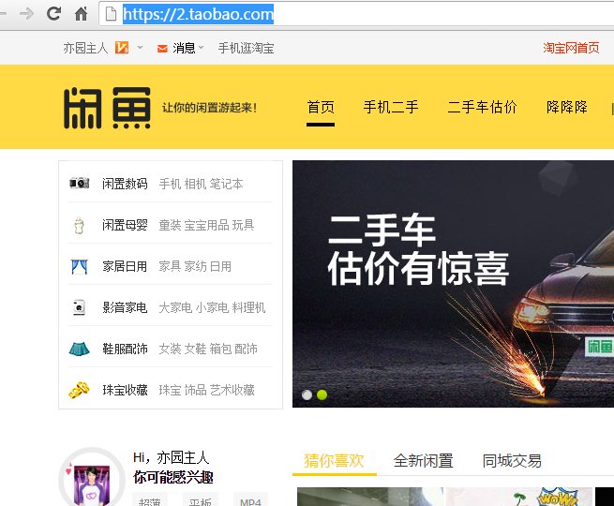Open the 手机二手 navigation tab
The image size is (614, 506).
tap(391, 107)
